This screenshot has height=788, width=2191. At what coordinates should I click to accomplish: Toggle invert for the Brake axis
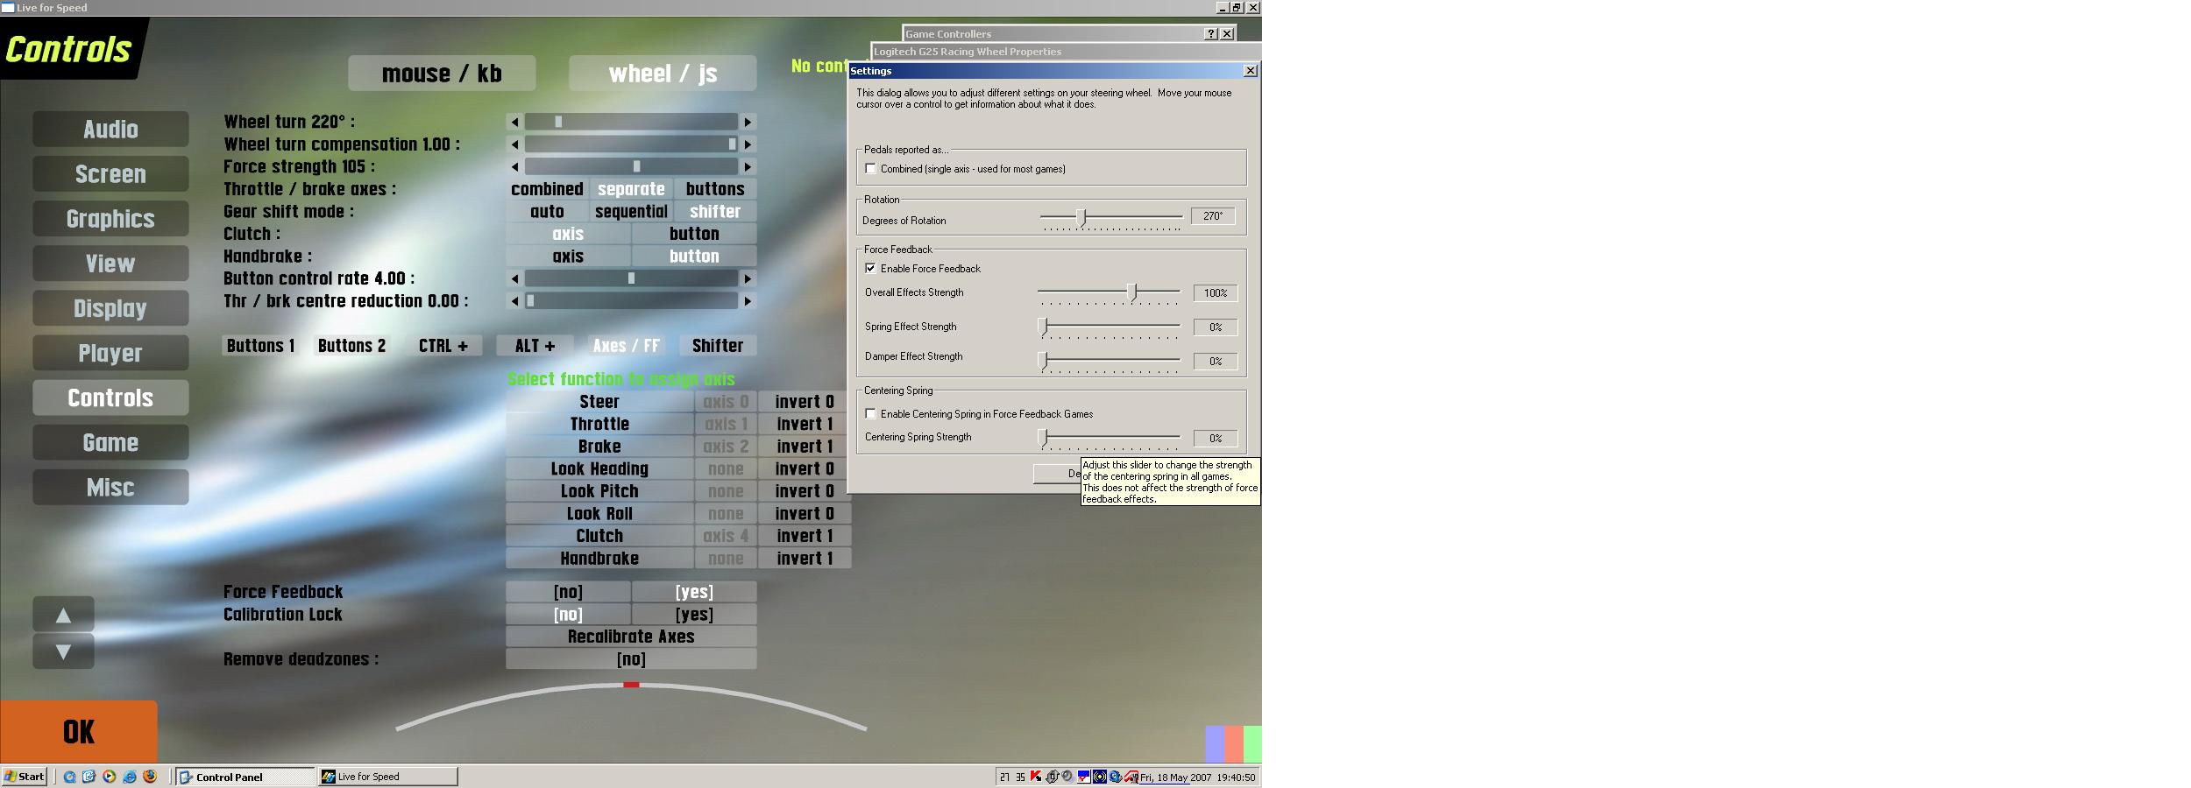(805, 447)
